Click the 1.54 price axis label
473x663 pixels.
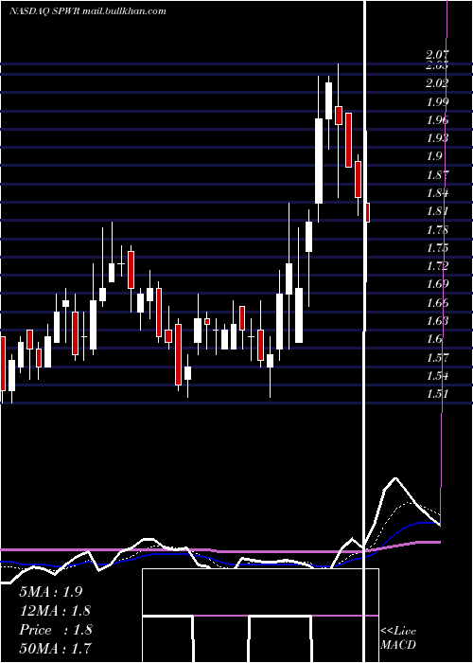437,376
